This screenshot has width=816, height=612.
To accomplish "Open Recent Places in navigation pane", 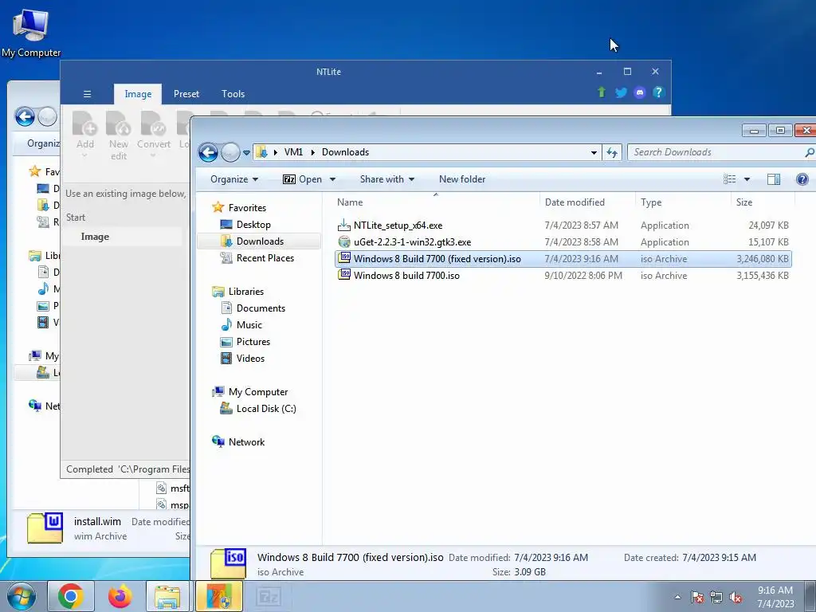I will tap(265, 257).
